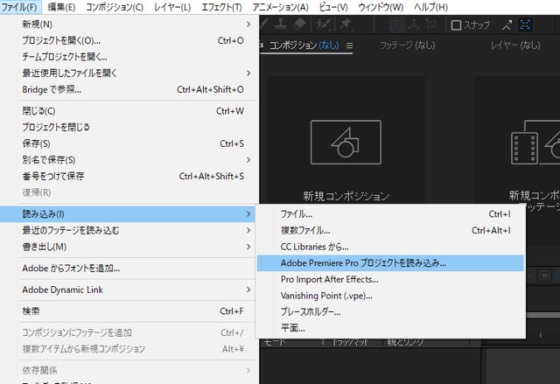The width and height of the screenshot is (560, 384).
Task: Toggle the スナップ checkbox
Action: click(456, 25)
